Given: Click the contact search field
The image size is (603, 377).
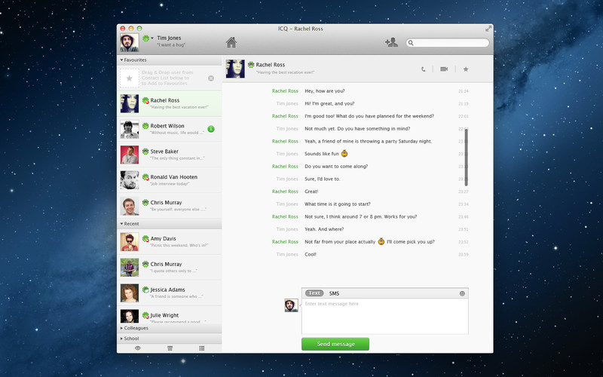Looking at the screenshot, I should pos(448,43).
